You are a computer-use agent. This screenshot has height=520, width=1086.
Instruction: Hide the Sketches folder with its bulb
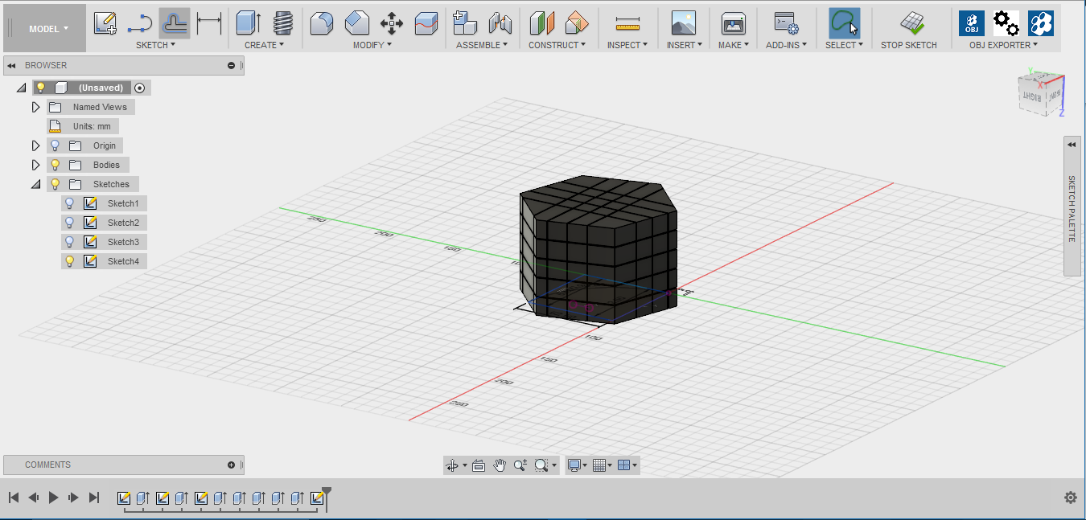55,184
